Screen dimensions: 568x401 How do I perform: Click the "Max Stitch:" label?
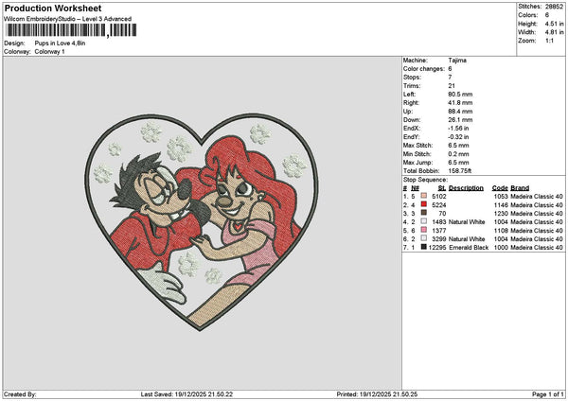417,146
